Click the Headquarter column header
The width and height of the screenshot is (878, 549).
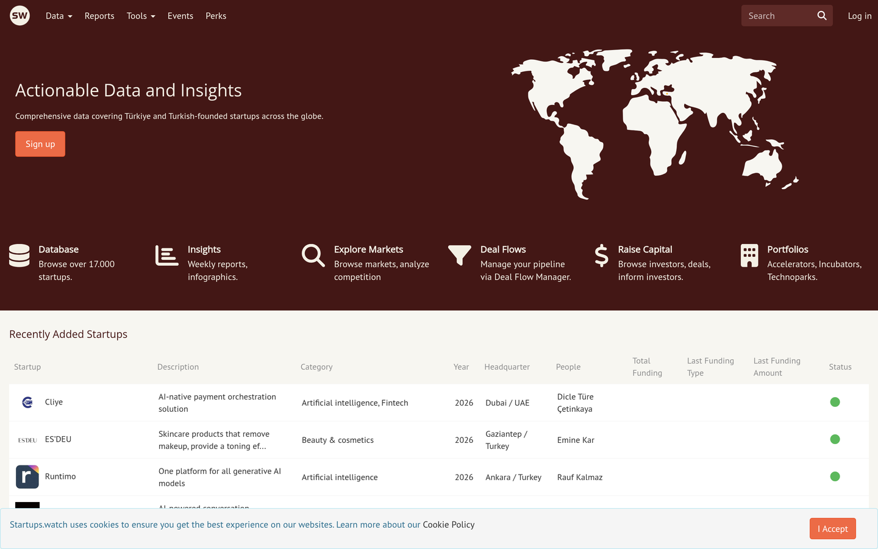pyautogui.click(x=507, y=367)
